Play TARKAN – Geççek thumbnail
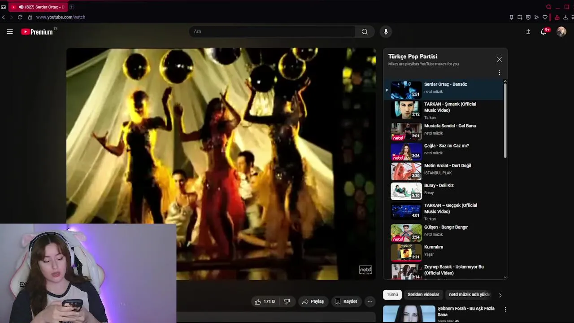574x323 pixels. click(406, 211)
